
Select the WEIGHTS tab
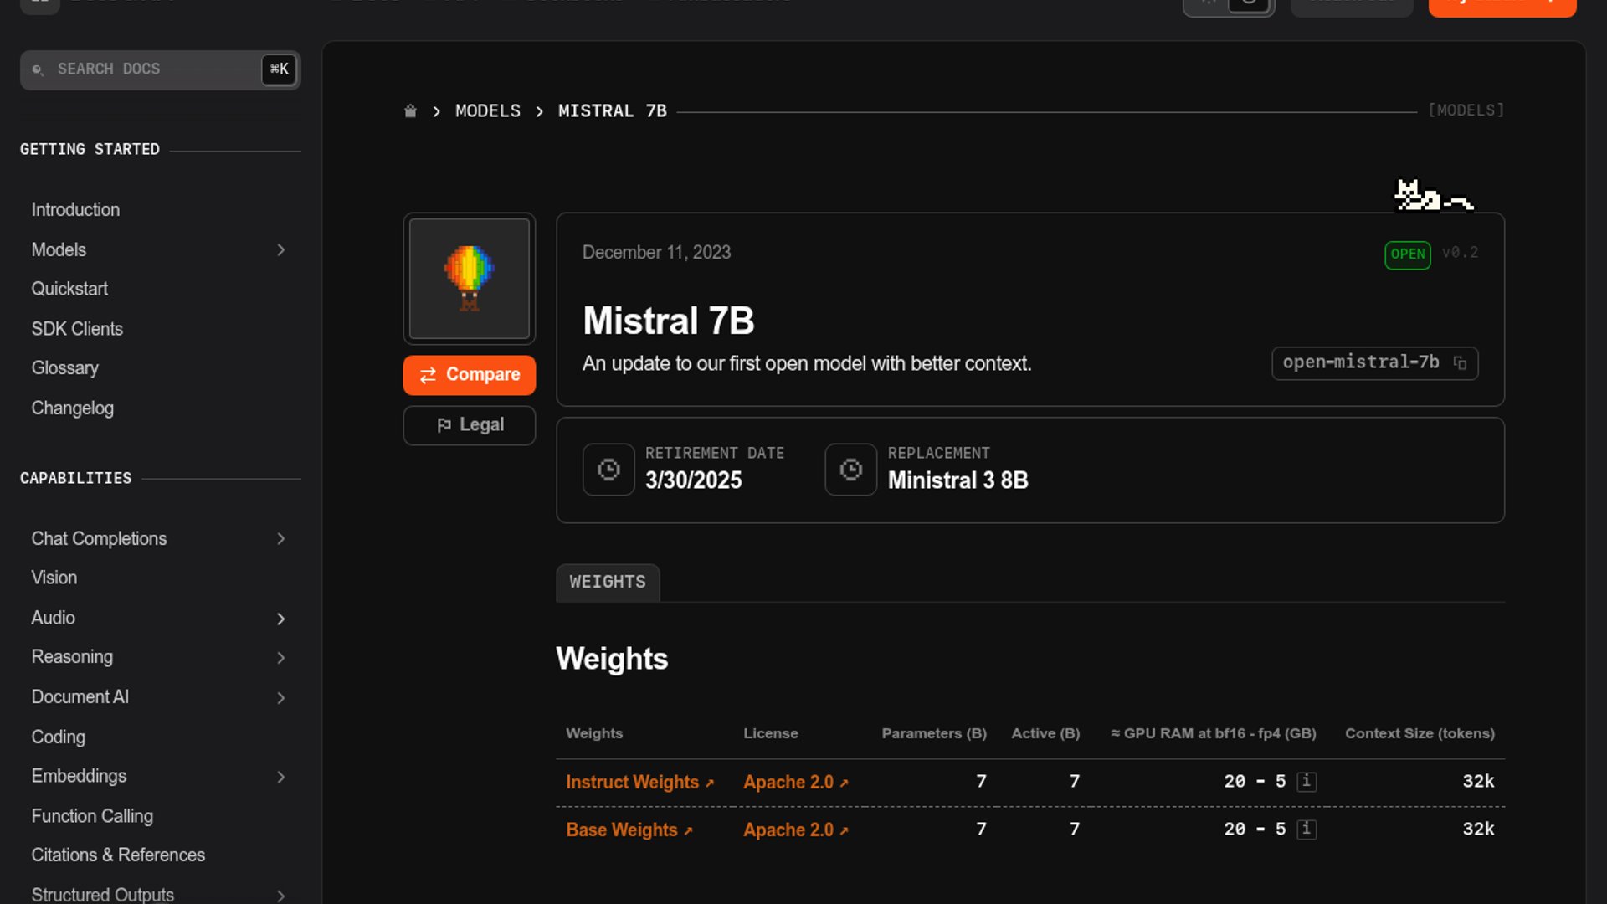pyautogui.click(x=608, y=583)
